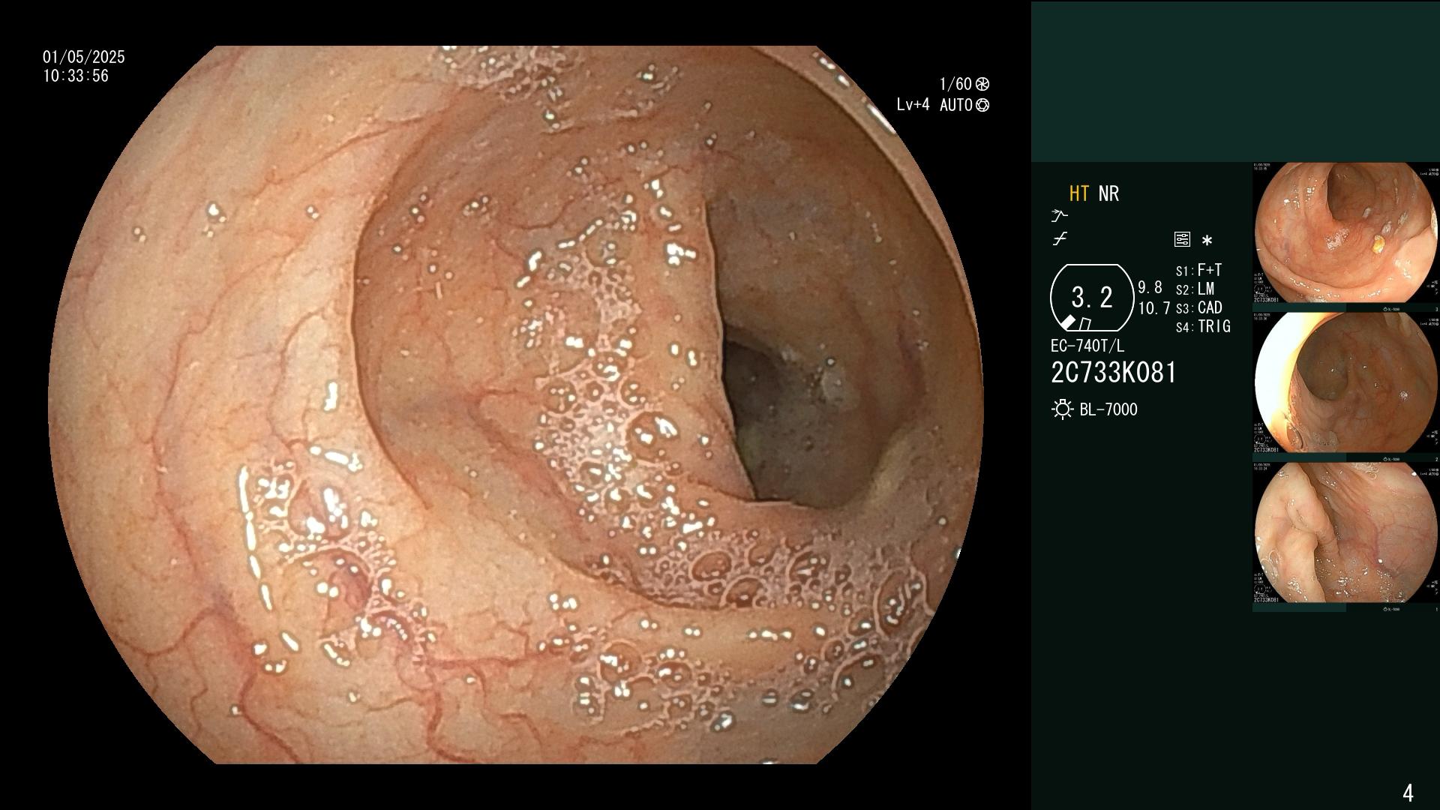Click the scope model EC-740T/L text

[x=1087, y=346]
